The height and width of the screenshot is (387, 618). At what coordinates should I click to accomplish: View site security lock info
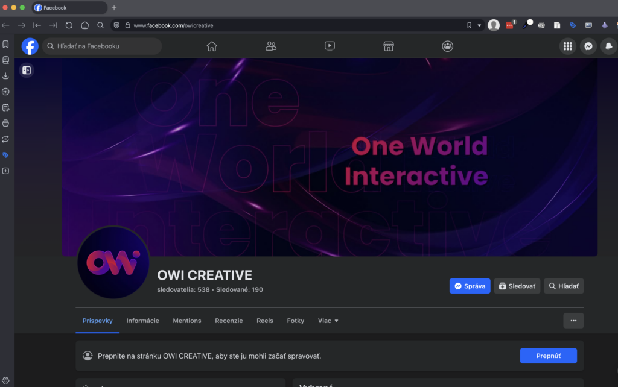click(128, 25)
